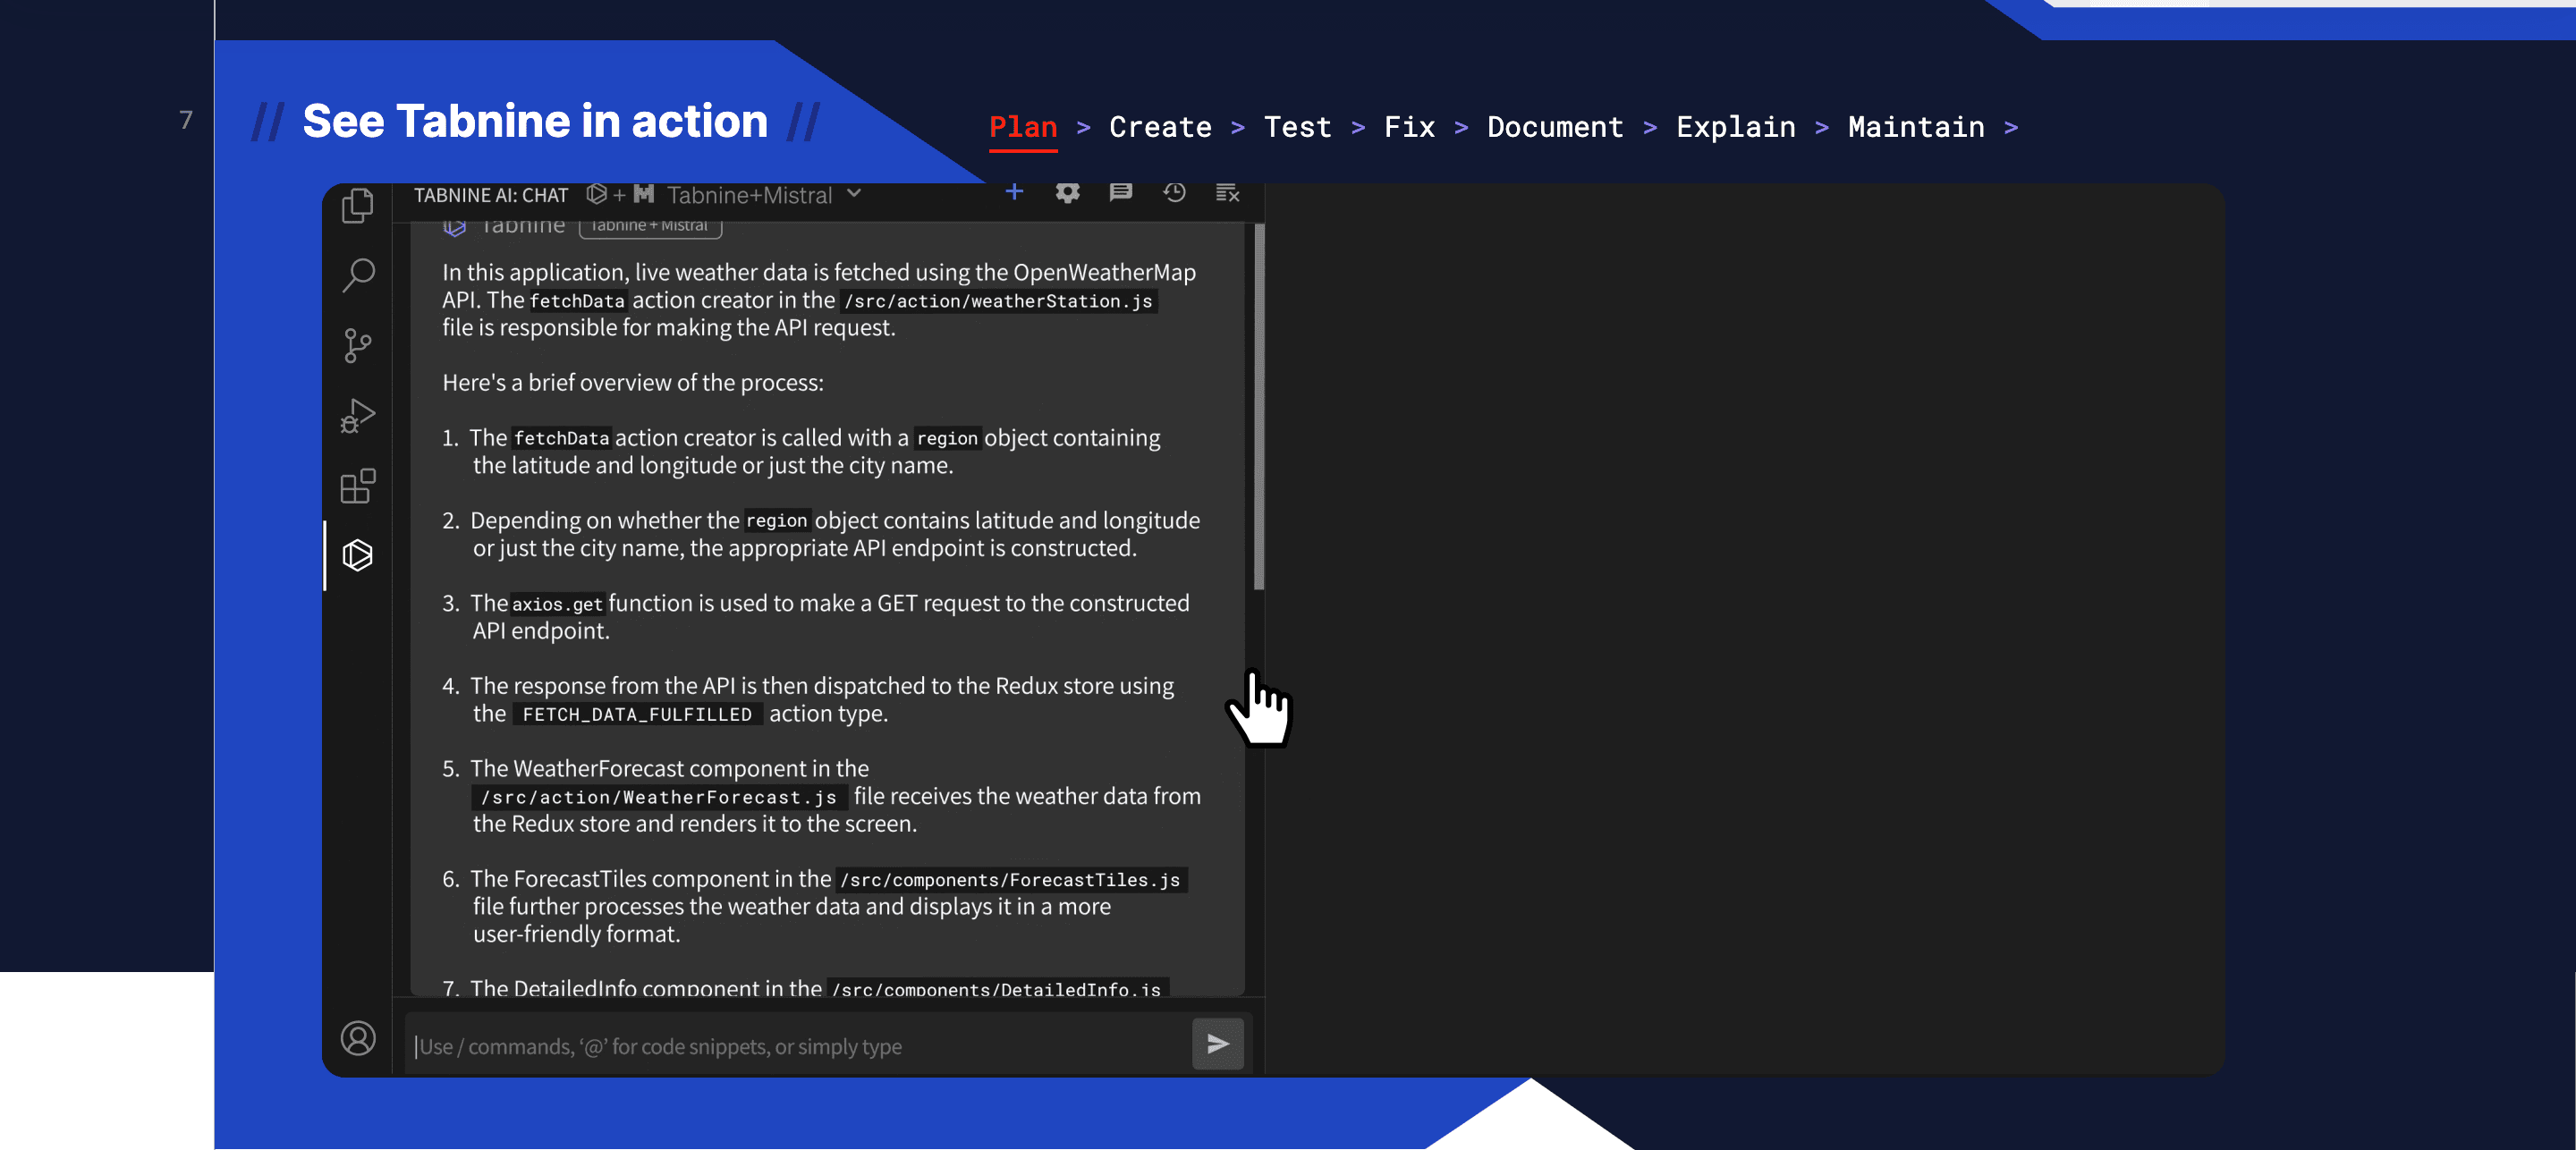Viewport: 2576px width, 1150px height.
Task: Click /src/action/WeatherForecast.js file path
Action: (x=659, y=797)
